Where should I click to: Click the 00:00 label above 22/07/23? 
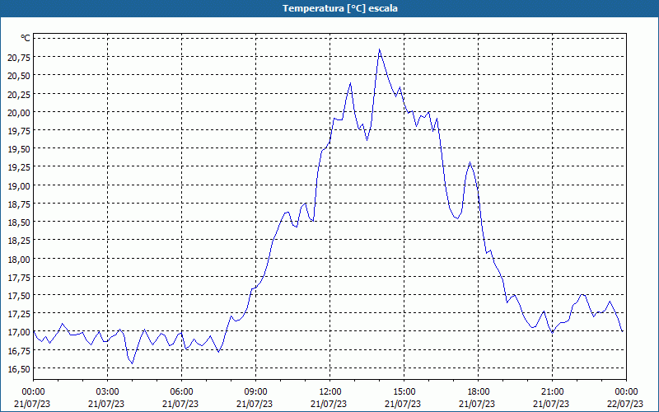(x=626, y=392)
